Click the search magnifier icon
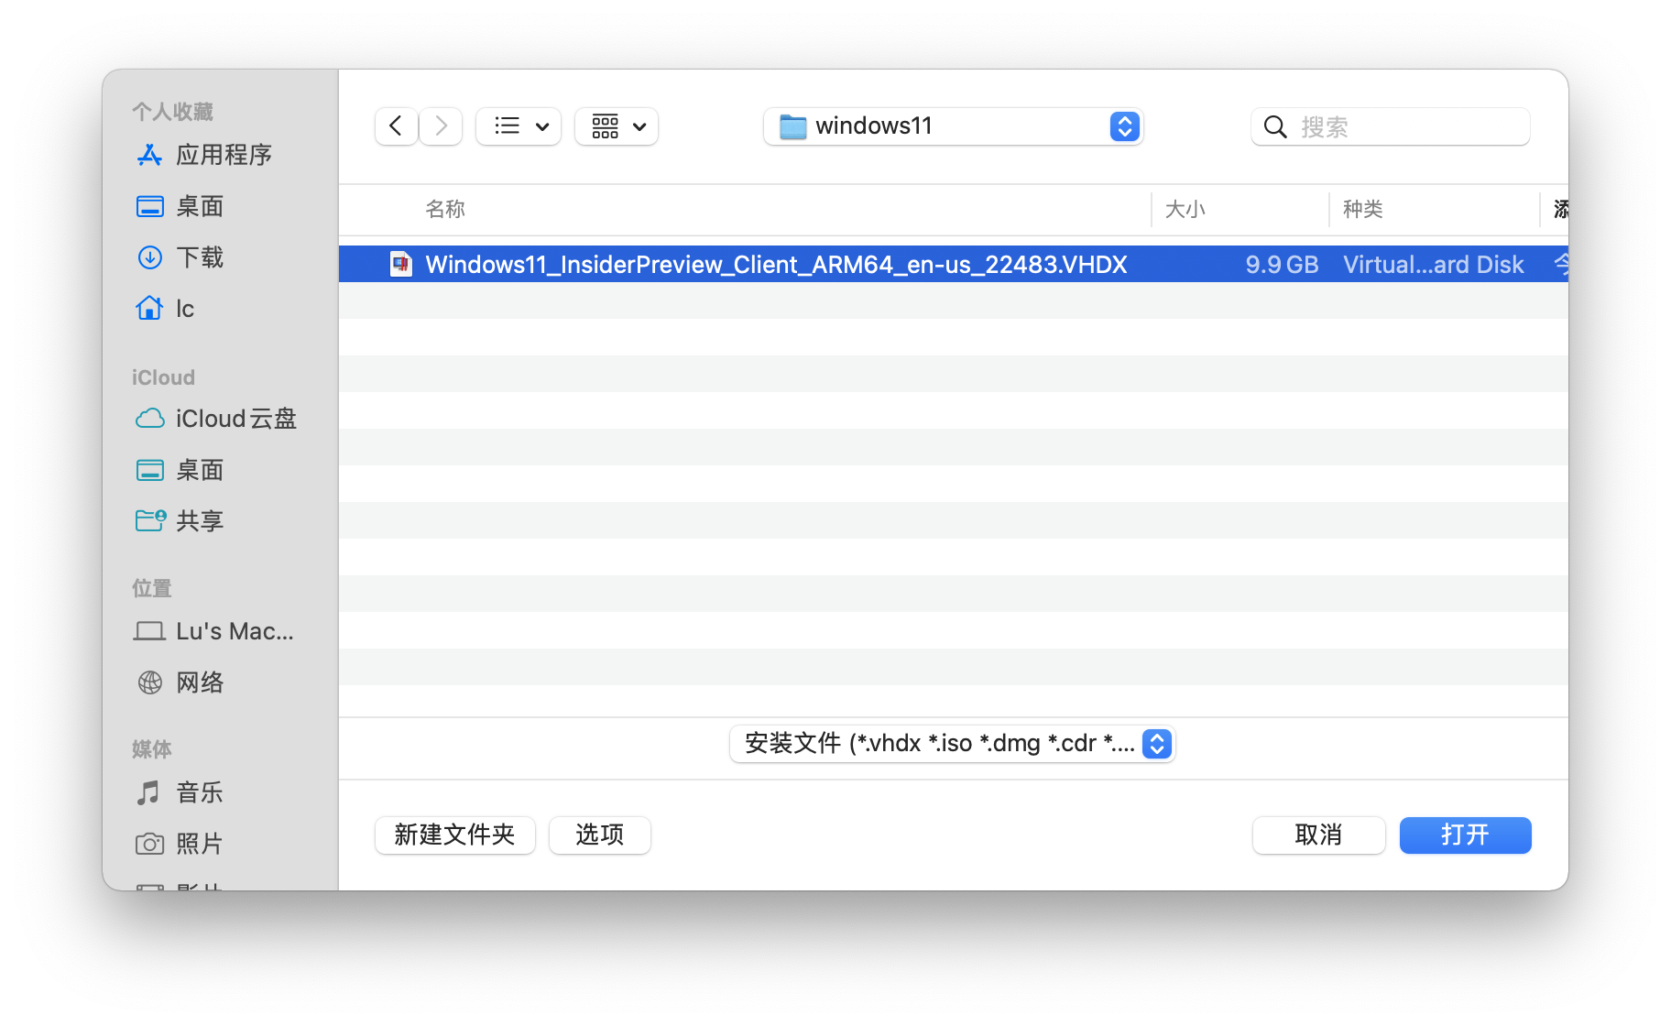Image resolution: width=1671 pixels, height=1026 pixels. pos(1275,126)
